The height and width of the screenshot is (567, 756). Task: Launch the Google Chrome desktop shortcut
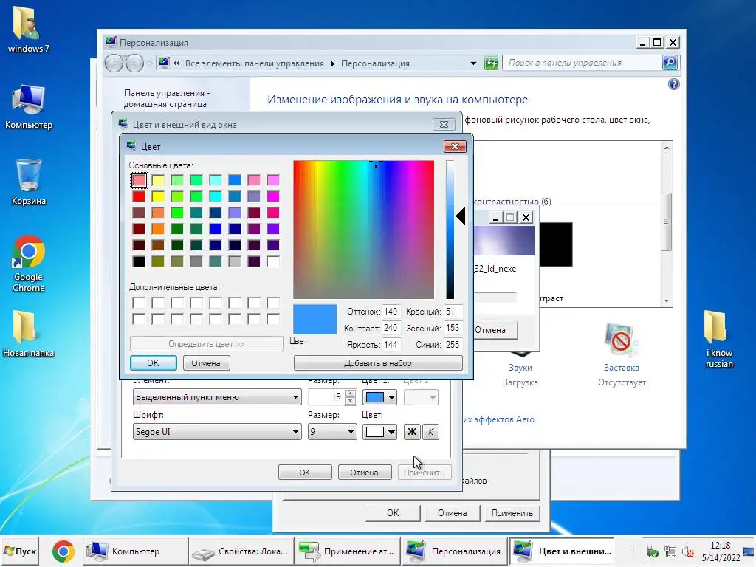click(29, 264)
